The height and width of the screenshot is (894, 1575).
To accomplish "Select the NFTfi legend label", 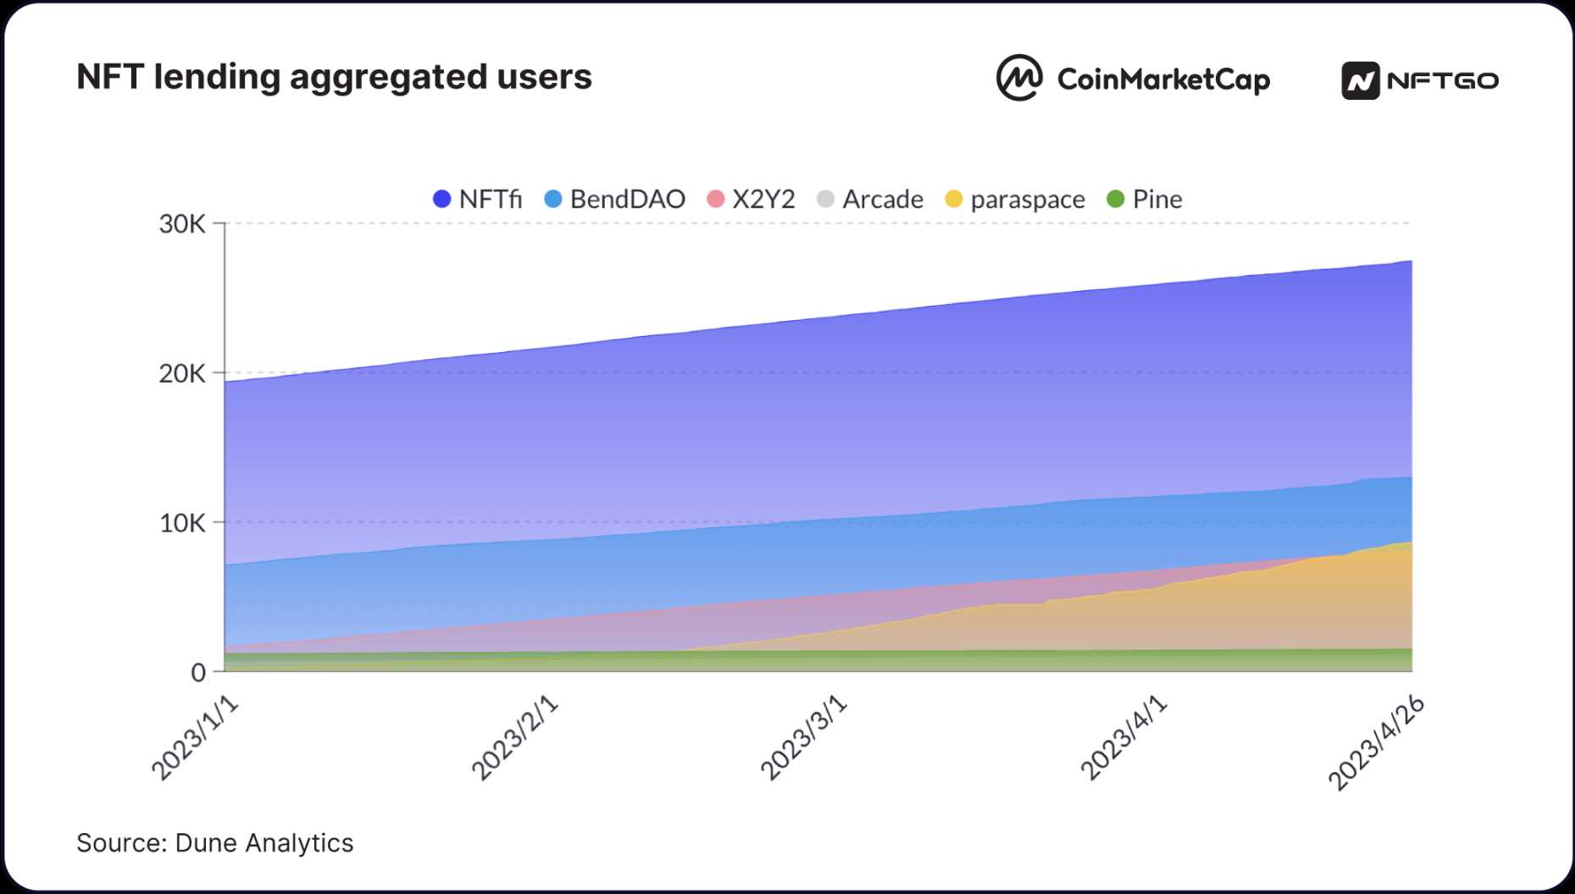I will [x=490, y=199].
